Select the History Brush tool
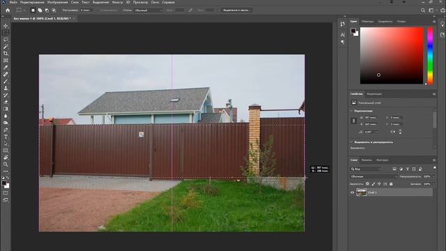 [x=6, y=95]
